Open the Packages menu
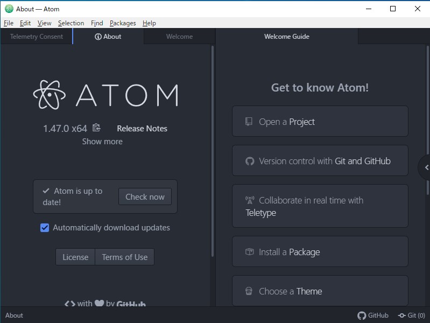 (x=123, y=23)
